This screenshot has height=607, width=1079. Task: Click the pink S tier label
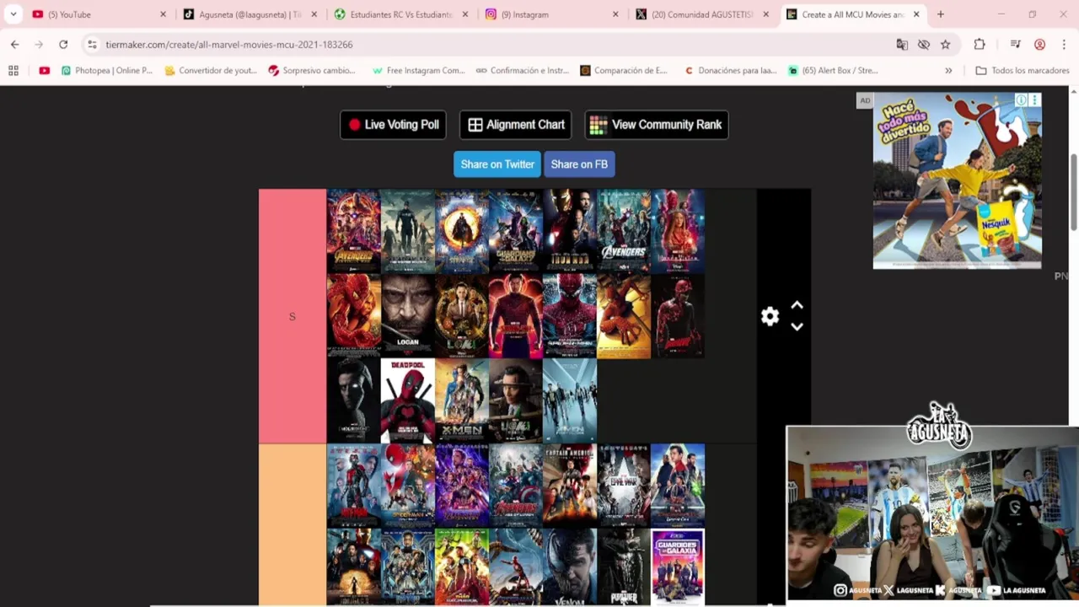coord(293,316)
